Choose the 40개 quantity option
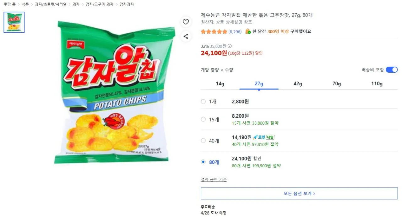 pos(203,141)
